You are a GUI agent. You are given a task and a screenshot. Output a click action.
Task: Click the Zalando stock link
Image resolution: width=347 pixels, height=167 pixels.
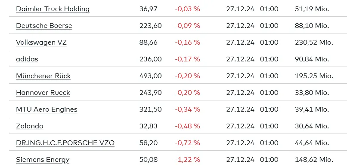(30, 126)
